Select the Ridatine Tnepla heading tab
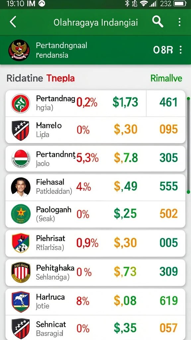 coord(40,78)
